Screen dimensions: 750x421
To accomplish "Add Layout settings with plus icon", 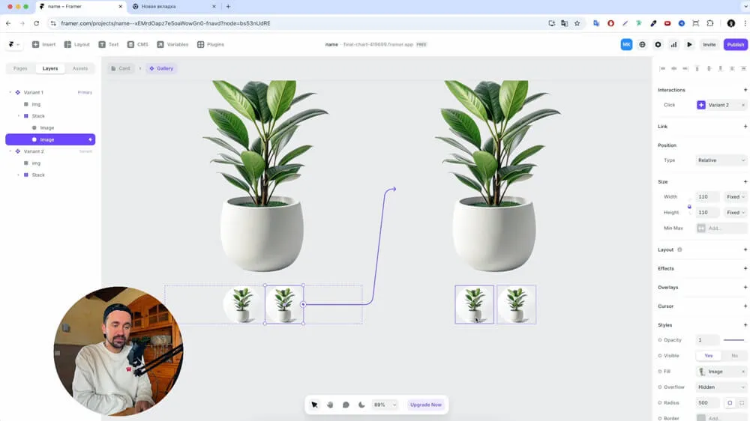I will (x=745, y=249).
